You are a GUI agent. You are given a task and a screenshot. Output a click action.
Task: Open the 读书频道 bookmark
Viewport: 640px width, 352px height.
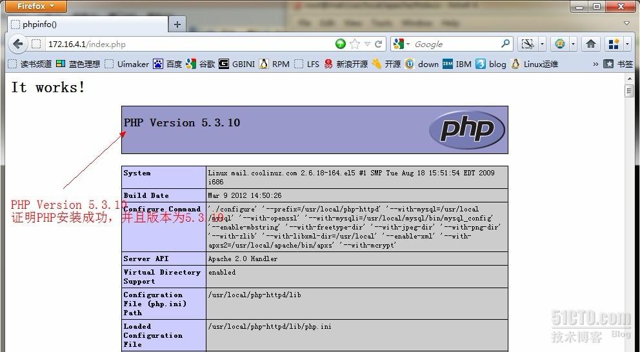click(30, 64)
